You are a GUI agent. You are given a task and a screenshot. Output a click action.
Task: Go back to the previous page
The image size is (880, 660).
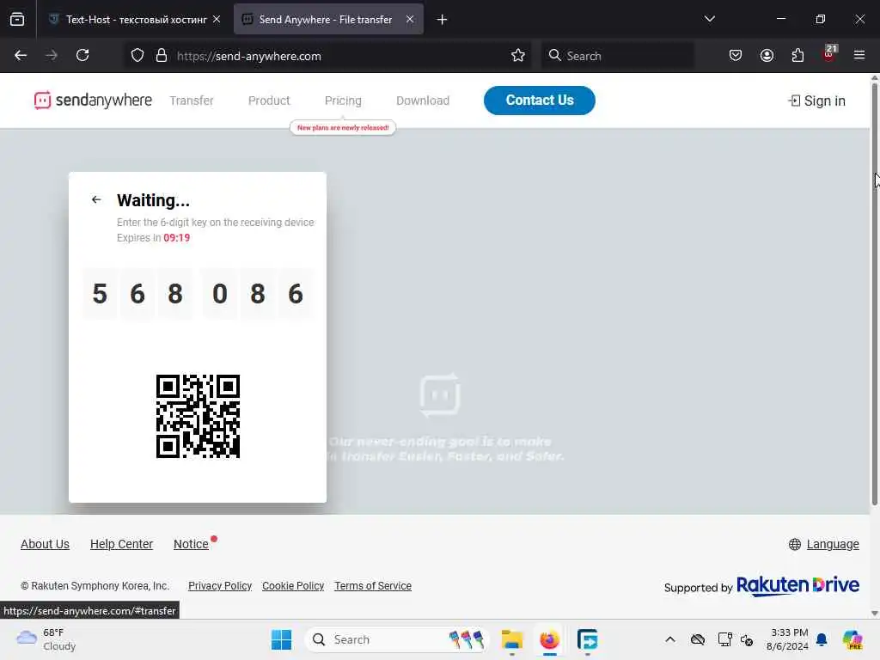tap(21, 56)
